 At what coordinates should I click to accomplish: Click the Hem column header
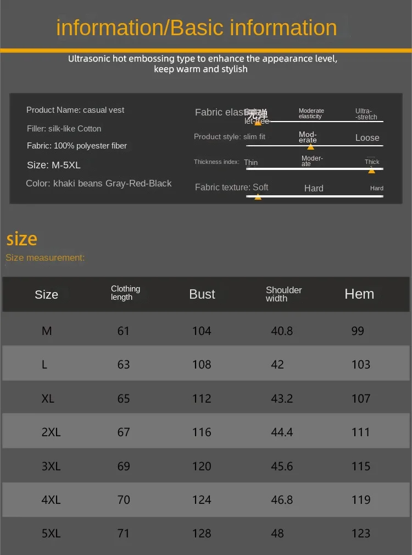pos(359,294)
